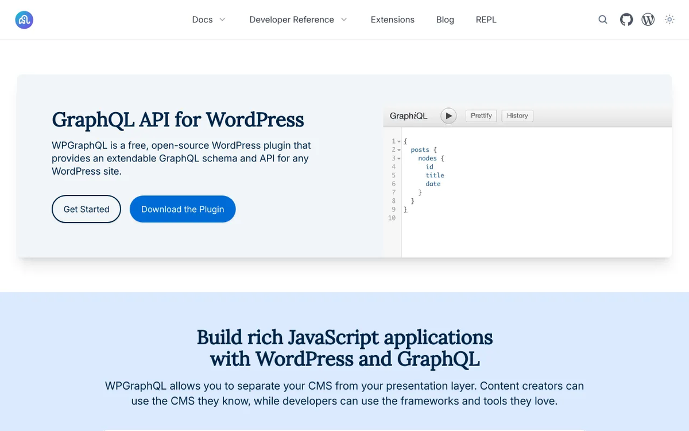Toggle the light/dark theme sun icon

pos(669,20)
